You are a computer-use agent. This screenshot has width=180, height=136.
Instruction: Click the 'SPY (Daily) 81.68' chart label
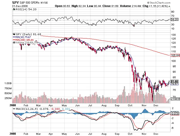28,34
